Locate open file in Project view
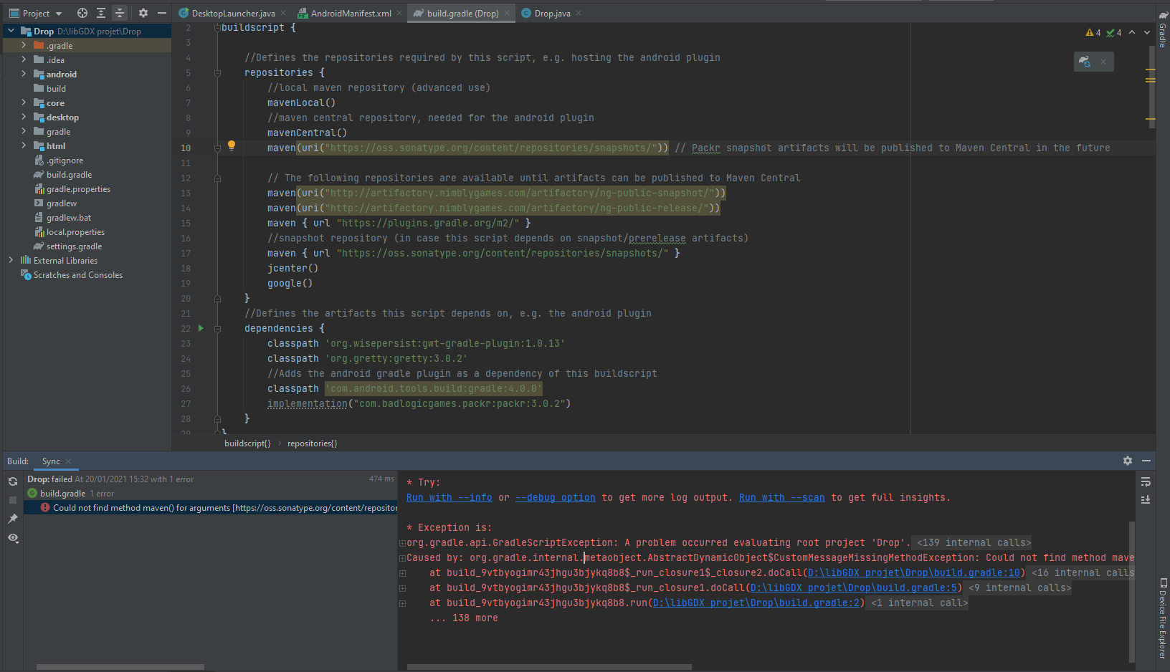The height and width of the screenshot is (672, 1170). coord(82,12)
